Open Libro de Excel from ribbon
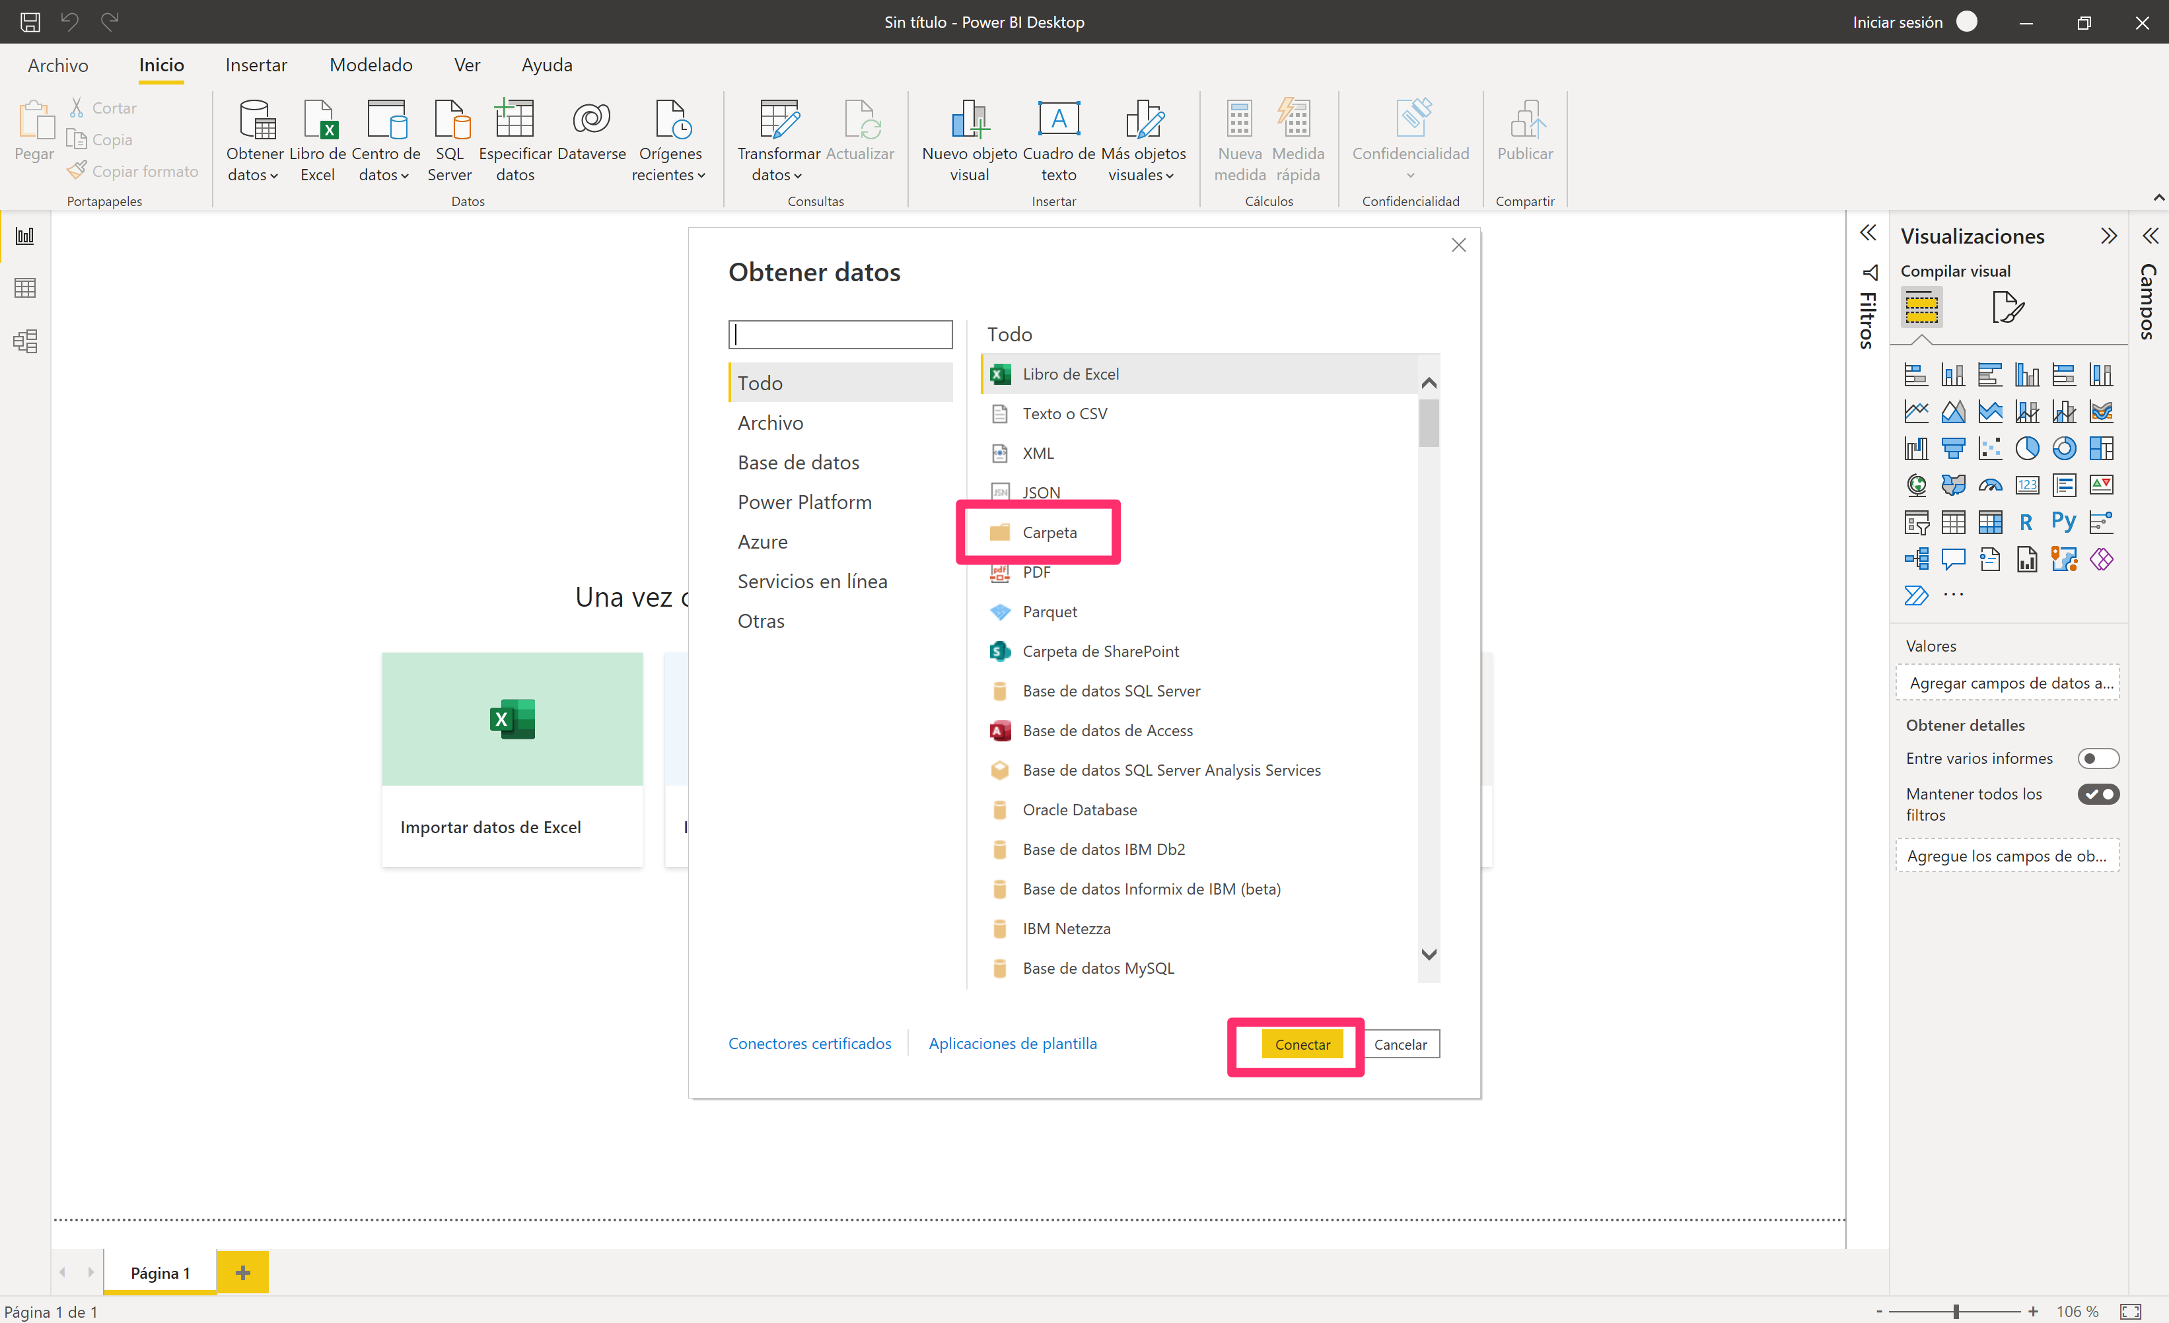The height and width of the screenshot is (1323, 2169). [x=318, y=141]
